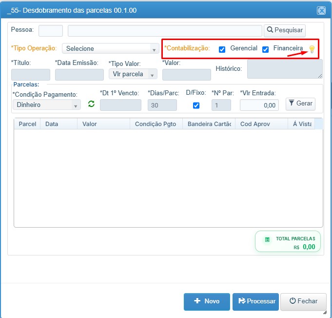Click the Total Parcelas list icon

[267, 240]
